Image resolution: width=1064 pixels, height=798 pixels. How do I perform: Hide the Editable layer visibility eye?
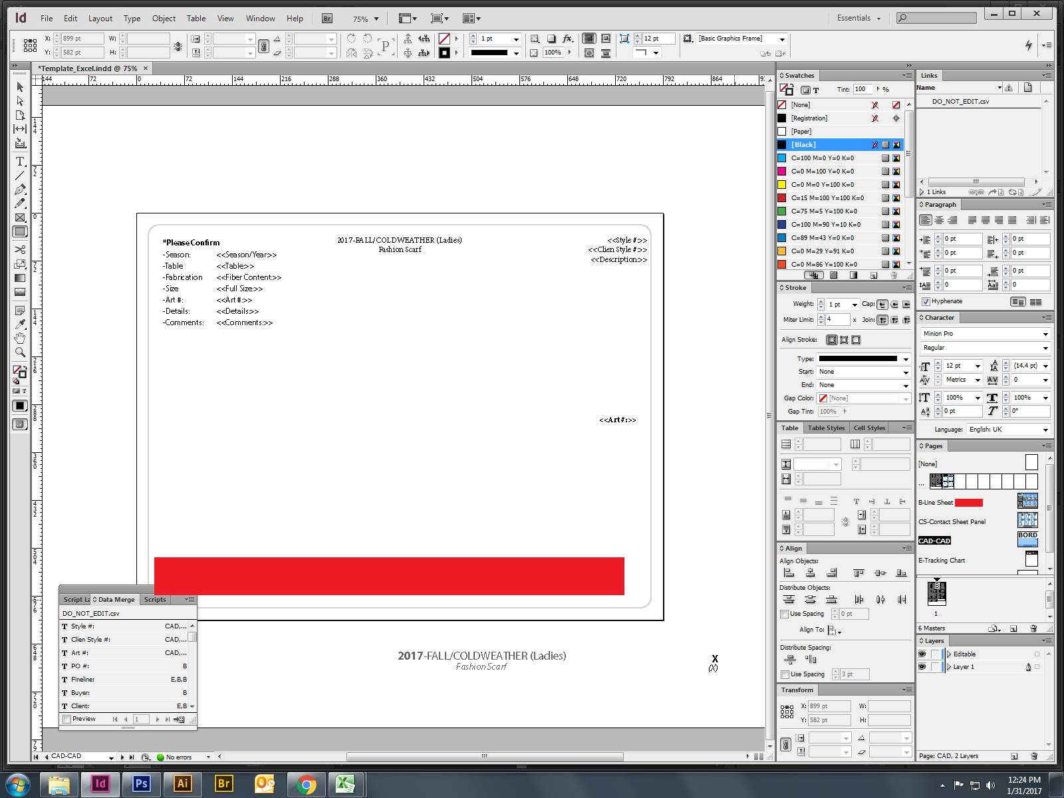922,654
